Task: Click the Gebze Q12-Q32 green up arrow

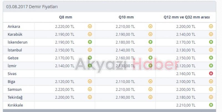Action: [x=211, y=58]
